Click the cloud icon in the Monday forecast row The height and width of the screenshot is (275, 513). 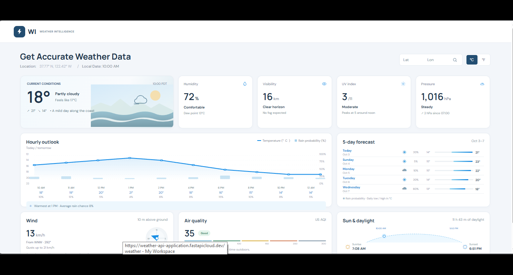[x=404, y=170]
